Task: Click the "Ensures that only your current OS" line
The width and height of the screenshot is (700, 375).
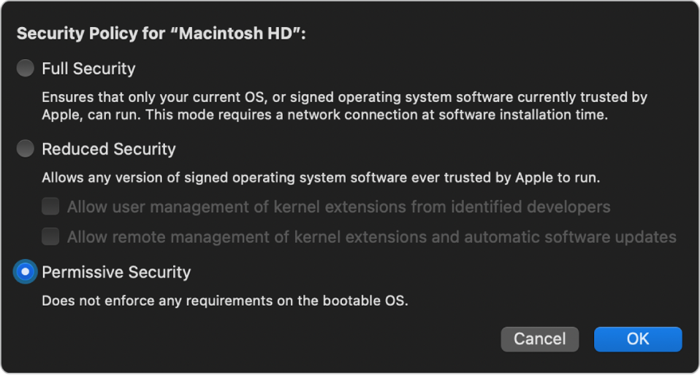Action: pyautogui.click(x=343, y=97)
